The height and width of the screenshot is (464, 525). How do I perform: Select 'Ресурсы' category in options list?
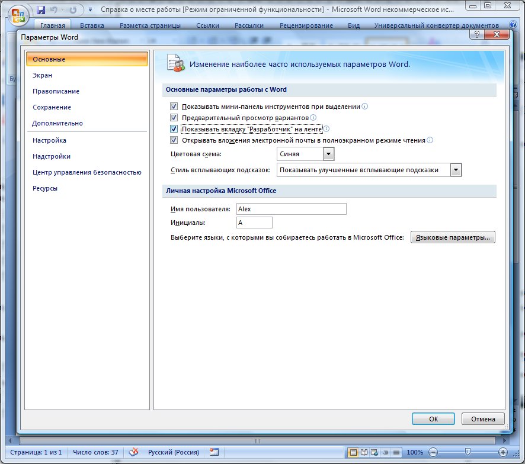click(x=87, y=188)
